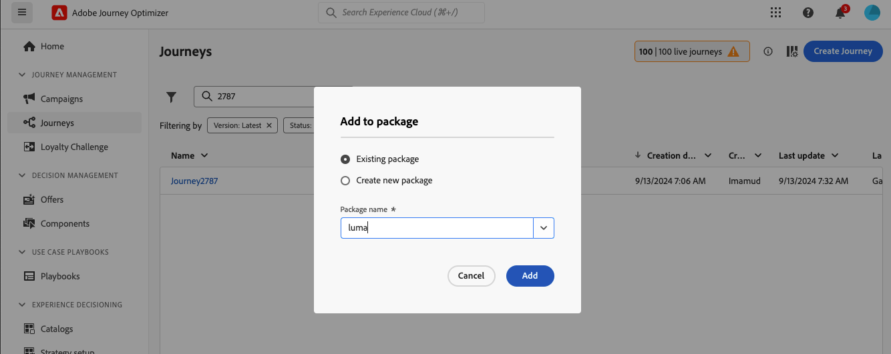Click the Package name text field
The width and height of the screenshot is (891, 354).
coord(437,228)
